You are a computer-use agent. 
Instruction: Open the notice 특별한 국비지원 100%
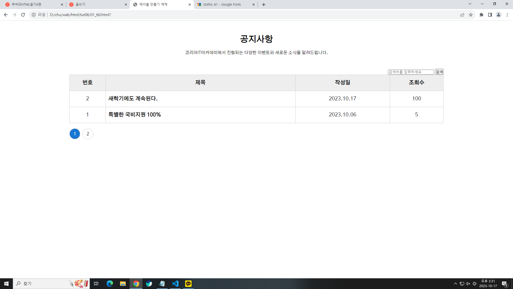click(x=134, y=115)
